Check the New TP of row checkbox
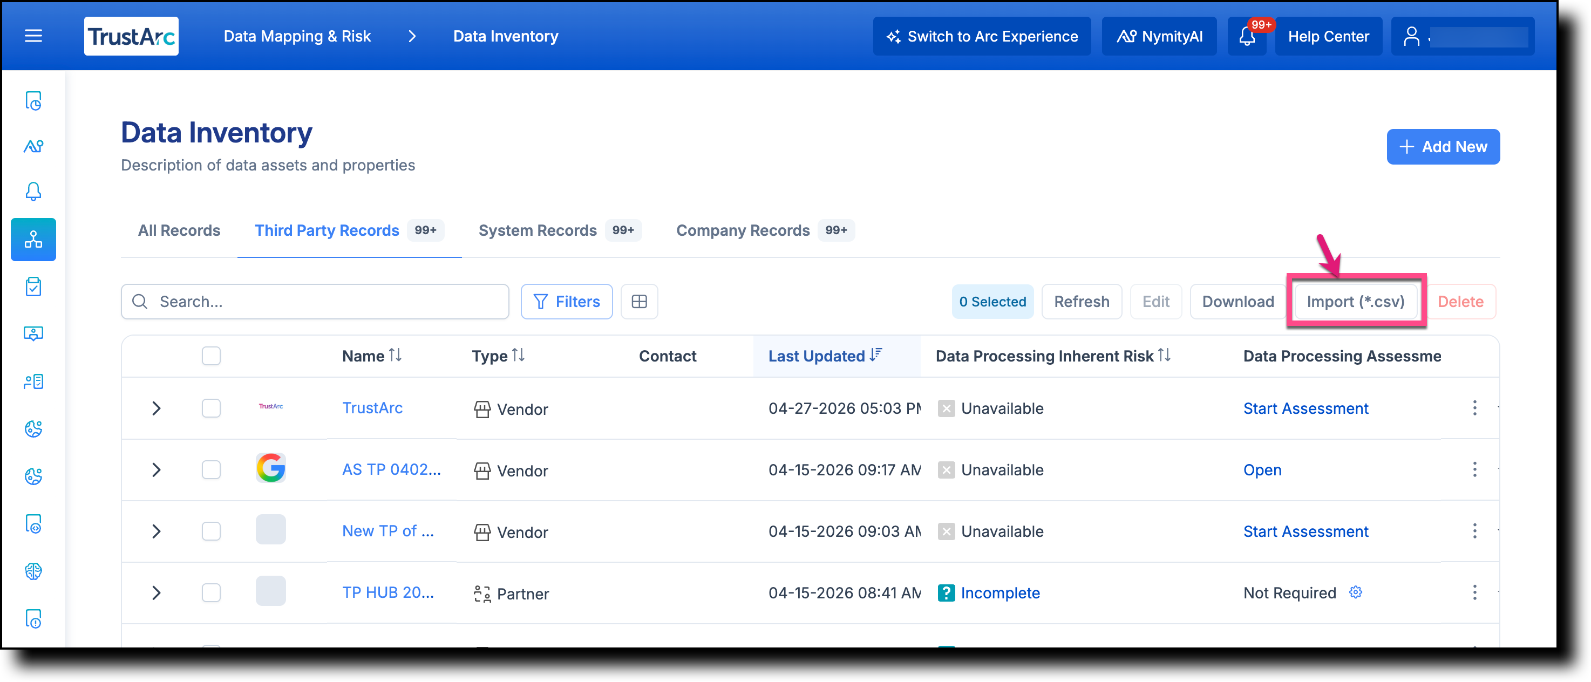 [x=211, y=531]
